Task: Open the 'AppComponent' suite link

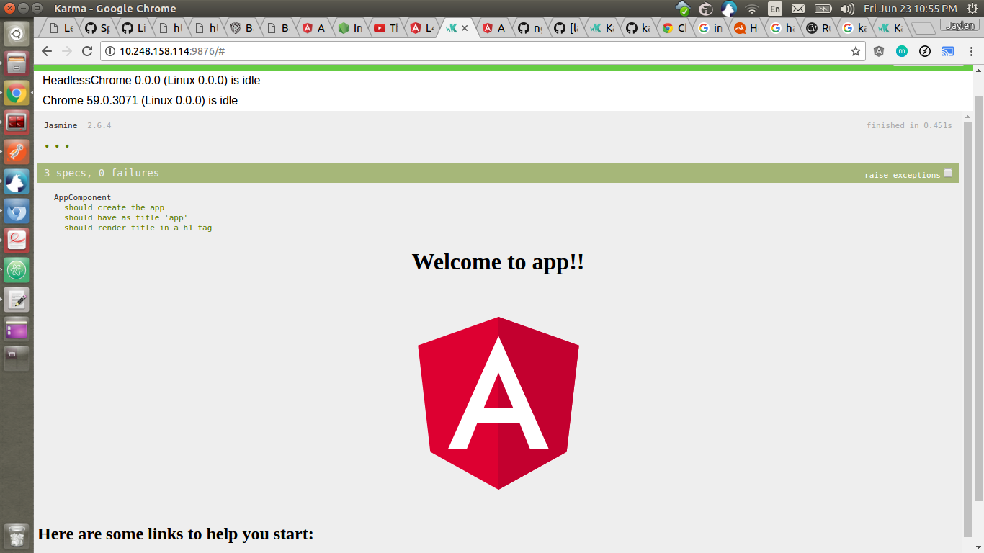Action: (83, 197)
